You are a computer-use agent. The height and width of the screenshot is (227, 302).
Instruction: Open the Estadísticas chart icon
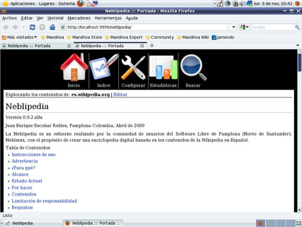(x=163, y=68)
